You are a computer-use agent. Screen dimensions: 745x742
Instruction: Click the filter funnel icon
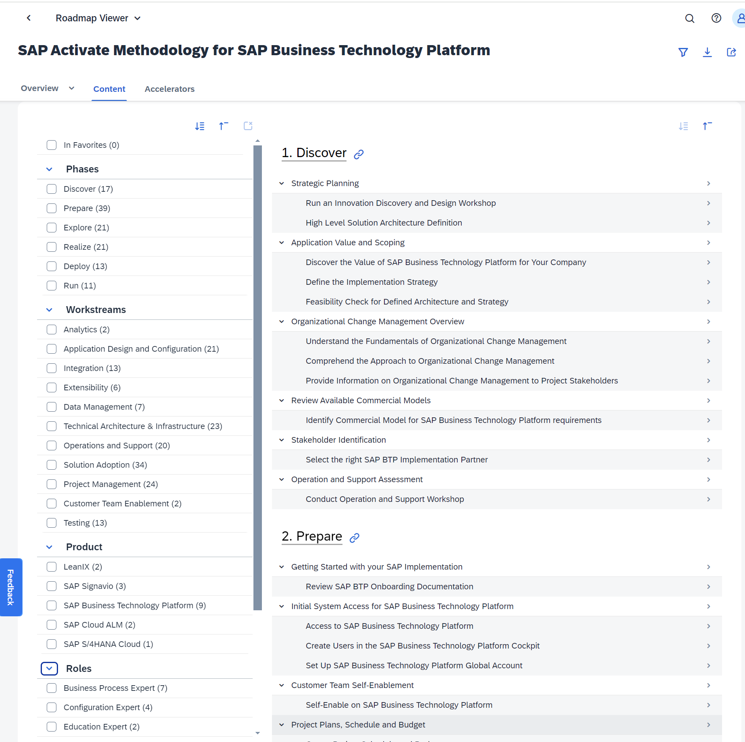pyautogui.click(x=683, y=52)
